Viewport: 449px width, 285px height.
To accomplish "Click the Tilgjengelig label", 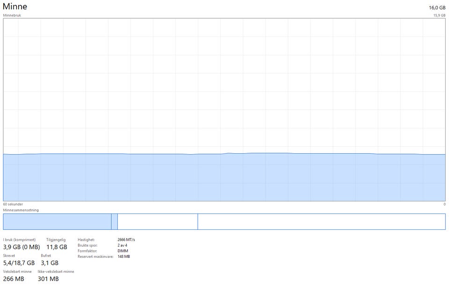I will [56, 240].
